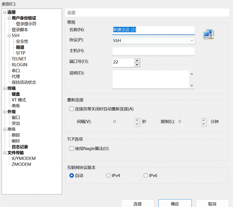This screenshot has height=207, width=233.
Task: Enable the 使用Nagle算法 checkbox
Action: (x=71, y=148)
